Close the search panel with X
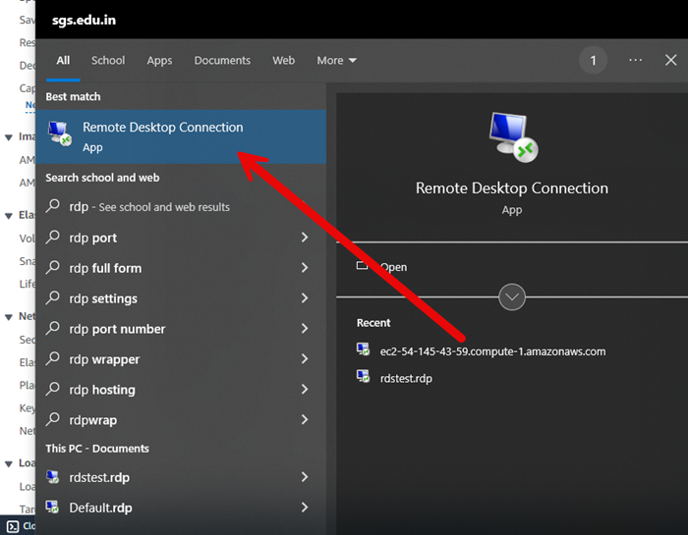 tap(670, 60)
